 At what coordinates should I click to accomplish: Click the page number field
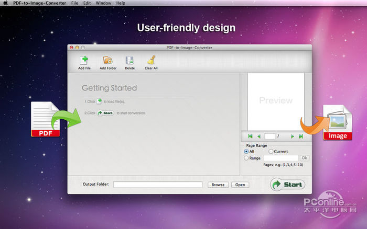[269, 136]
